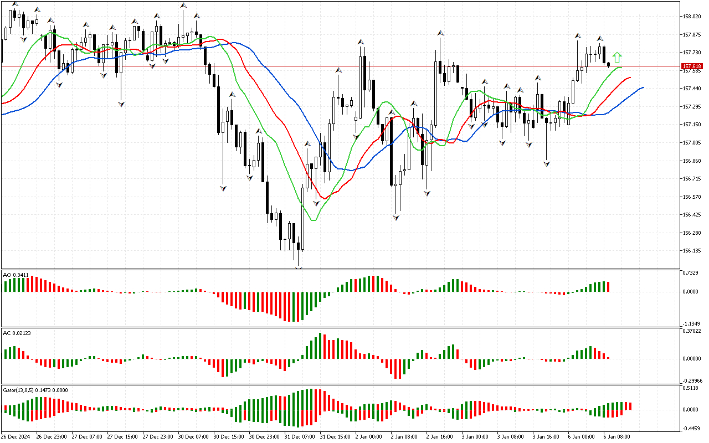Select the 157.295 price axis label
Screen dimensions: 709x443
[x=692, y=107]
